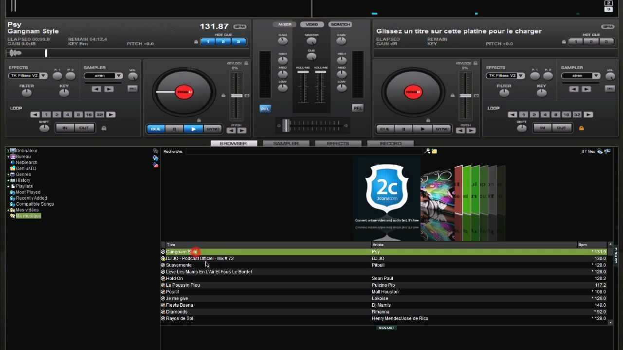Viewport: 623px width, 350px height.
Task: Play left sampler with right arrow button
Action: coord(109,89)
